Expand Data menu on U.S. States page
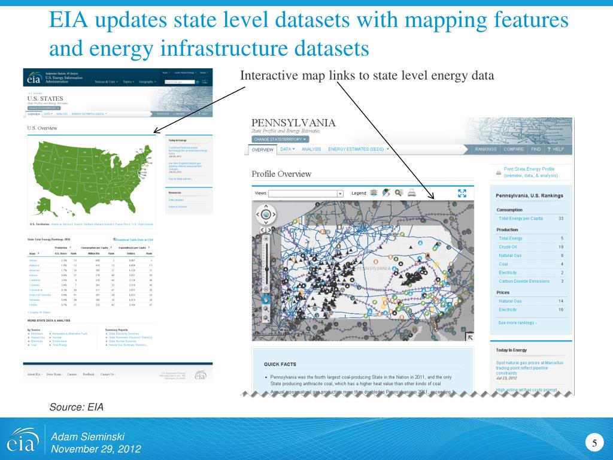Image resolution: width=613 pixels, height=460 pixels. [48, 114]
